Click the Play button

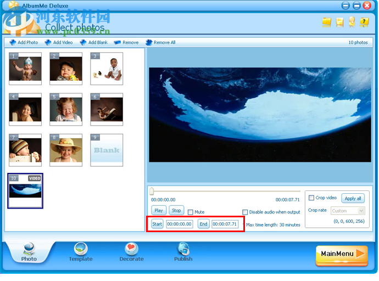[159, 210]
